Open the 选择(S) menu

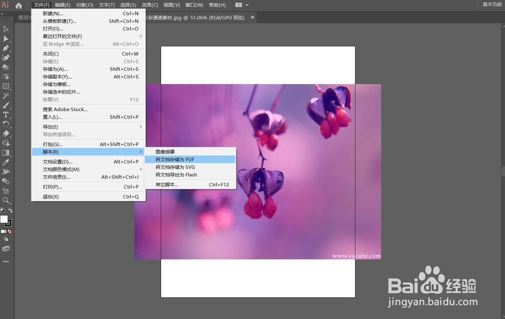128,5
